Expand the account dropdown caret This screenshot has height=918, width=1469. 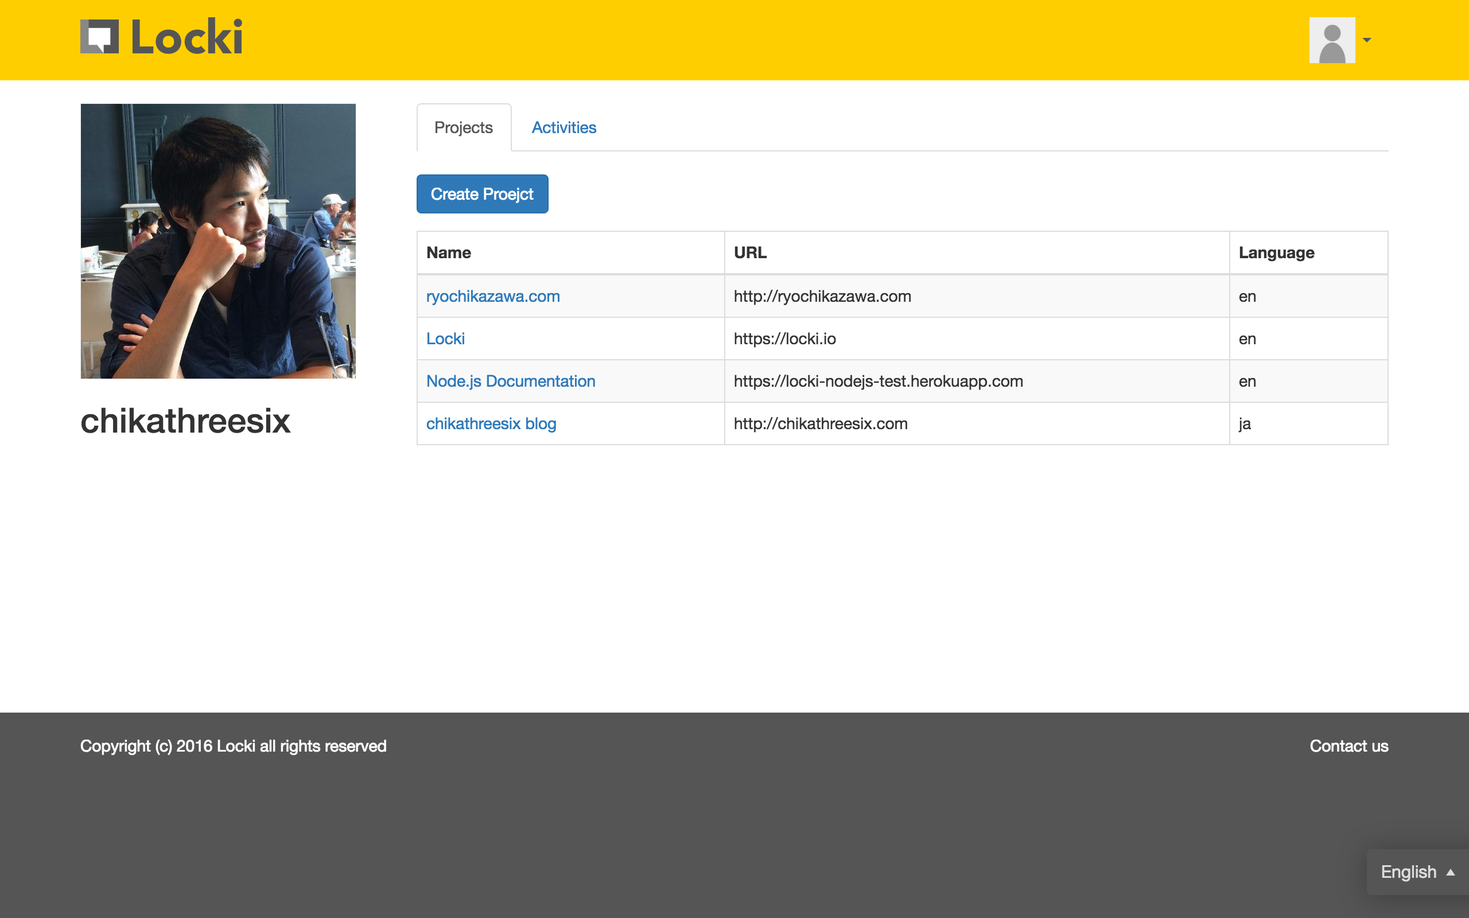(x=1367, y=40)
